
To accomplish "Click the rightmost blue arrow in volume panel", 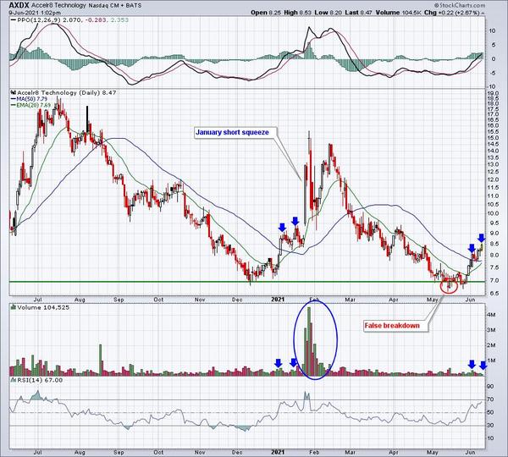I will (x=483, y=365).
